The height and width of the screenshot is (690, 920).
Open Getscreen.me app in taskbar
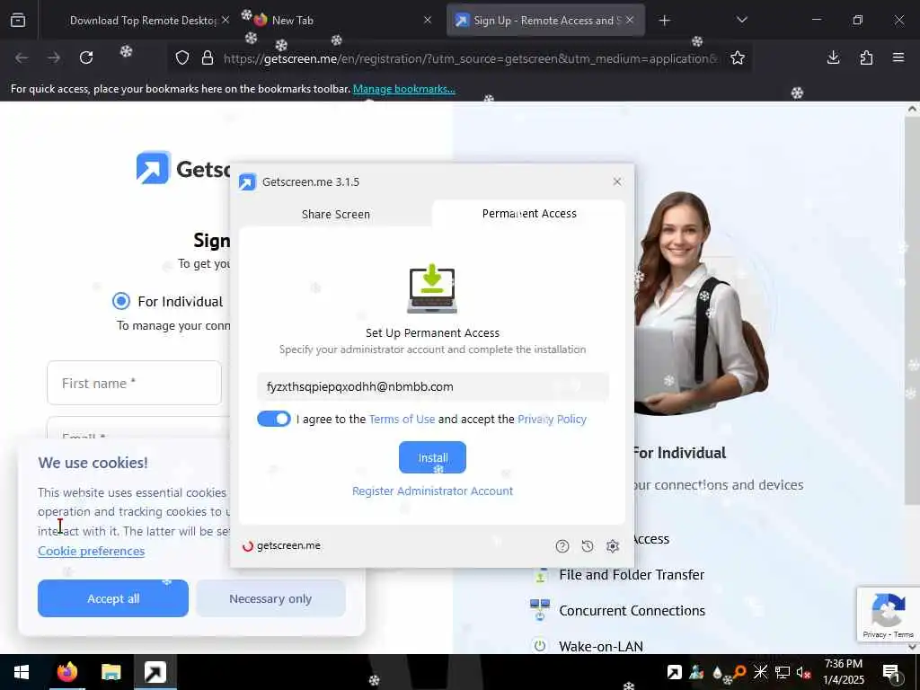tap(155, 672)
